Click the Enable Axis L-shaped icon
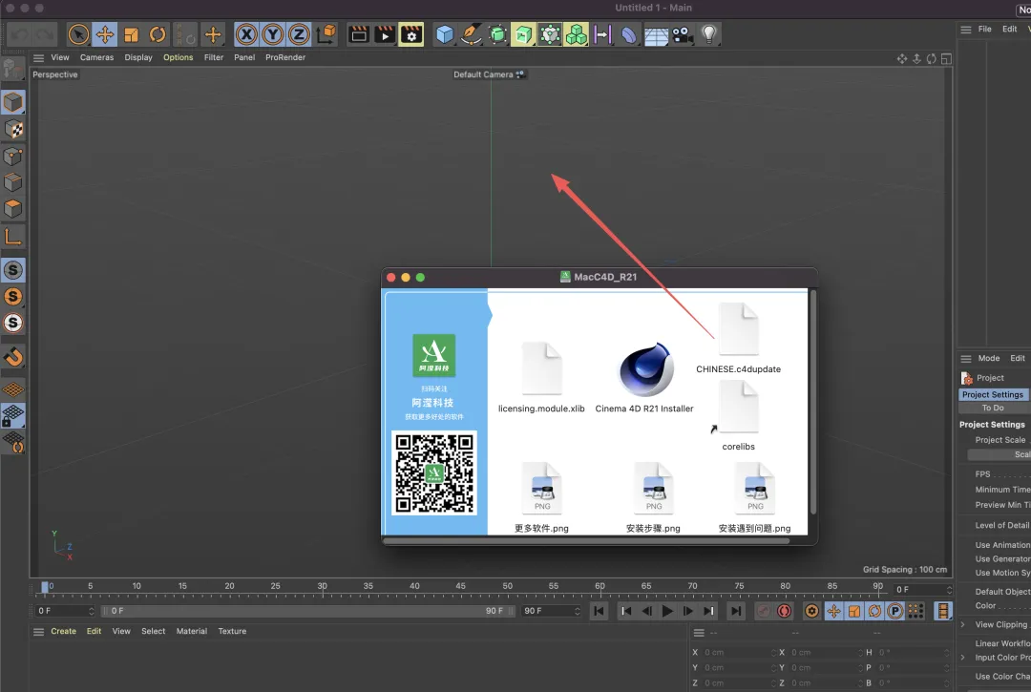Image resolution: width=1031 pixels, height=692 pixels. tap(13, 236)
